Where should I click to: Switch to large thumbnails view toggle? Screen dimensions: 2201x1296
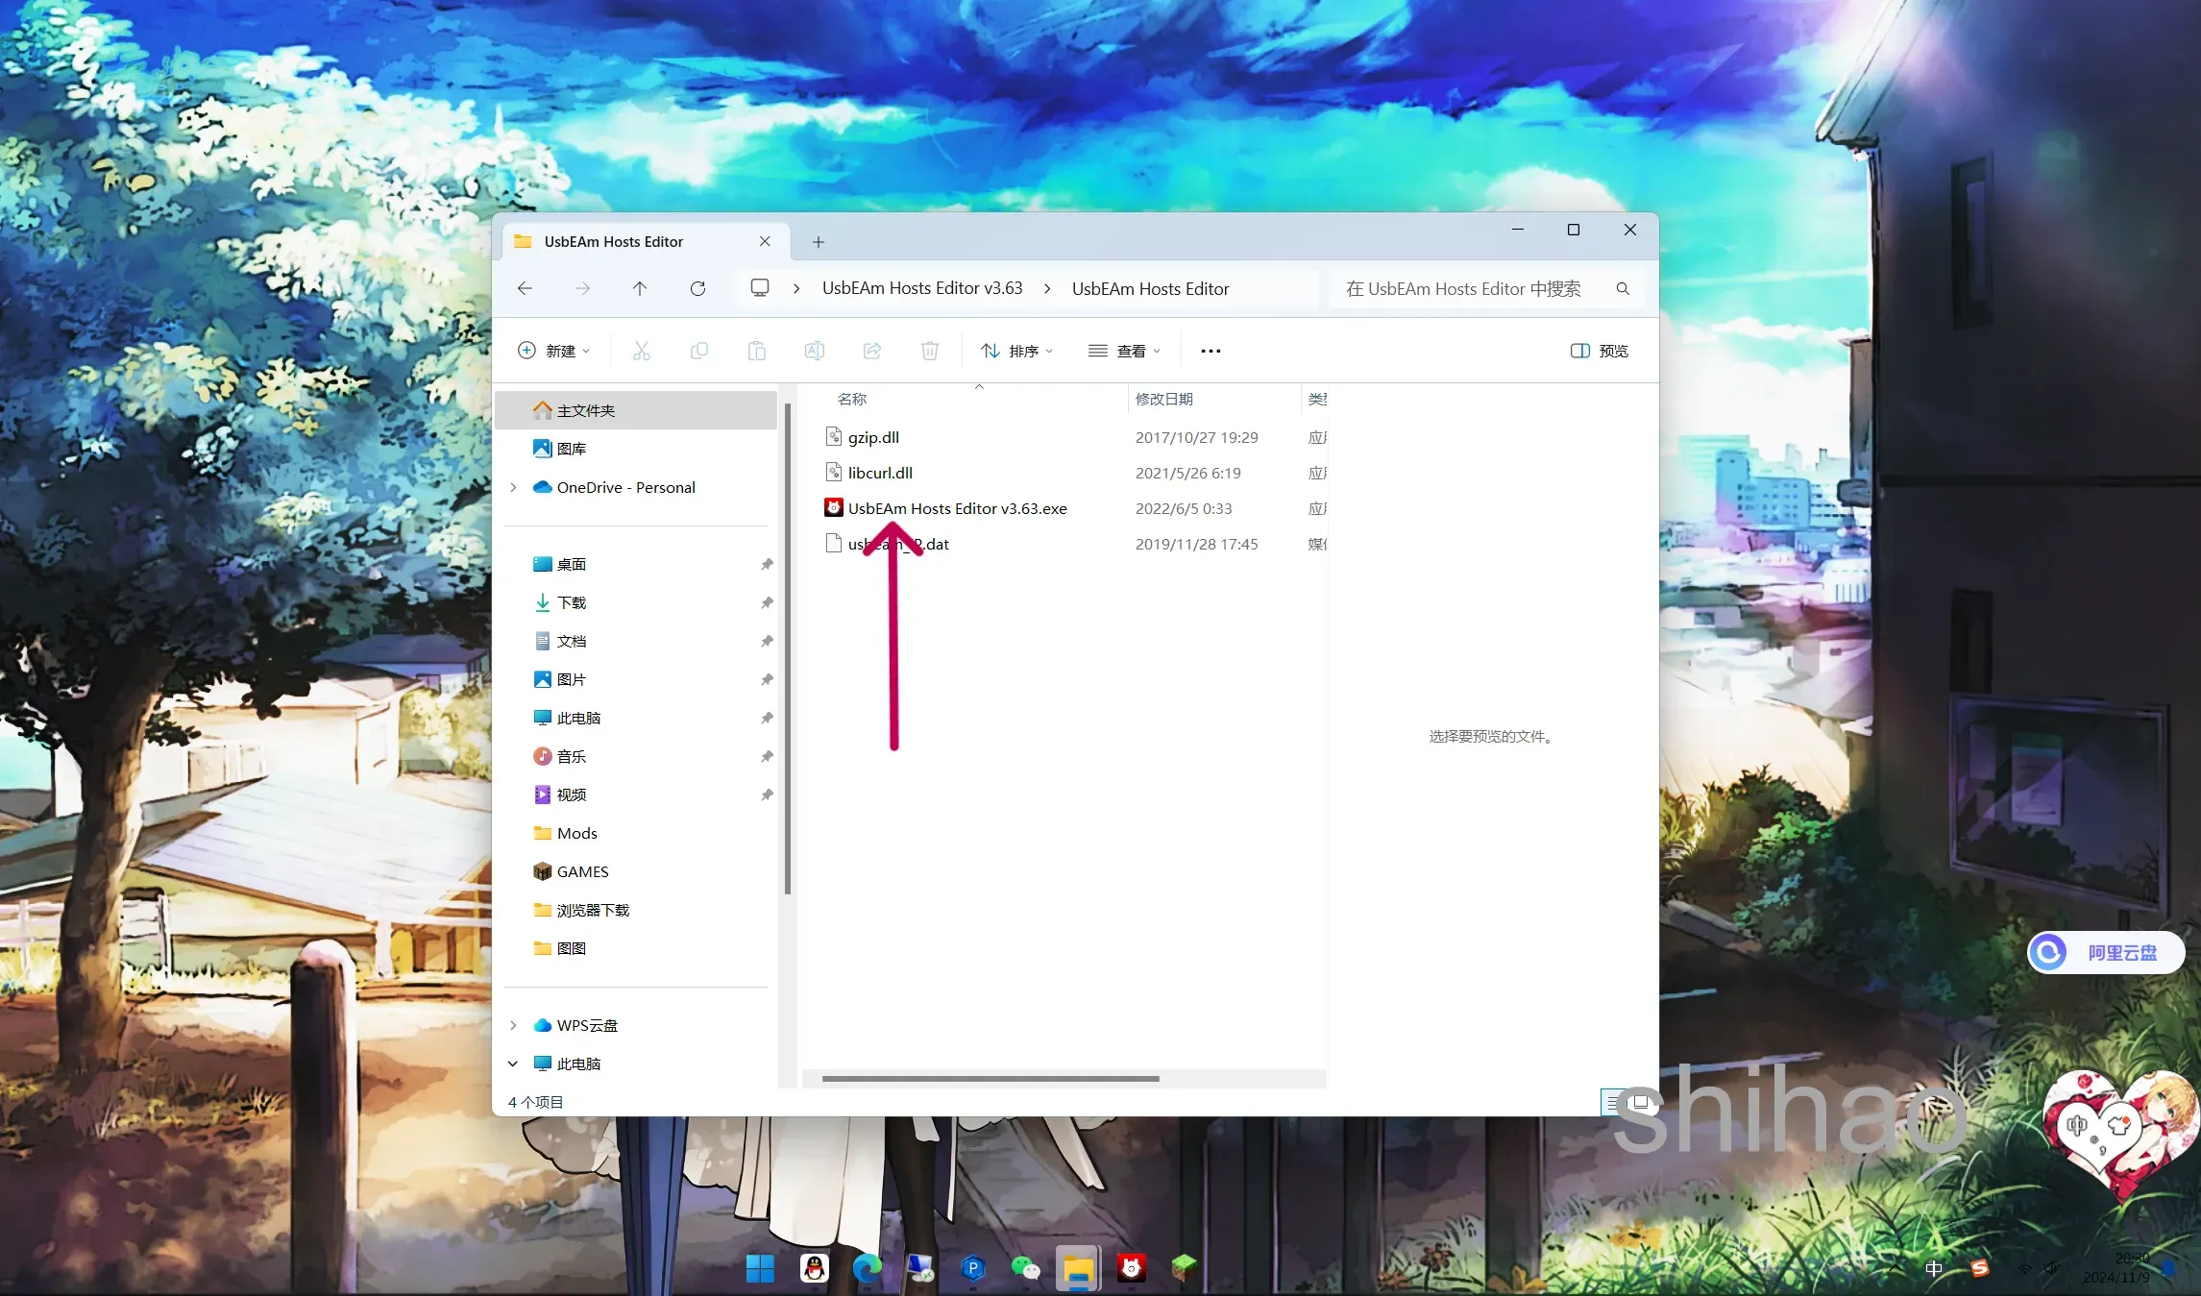coord(1641,1102)
